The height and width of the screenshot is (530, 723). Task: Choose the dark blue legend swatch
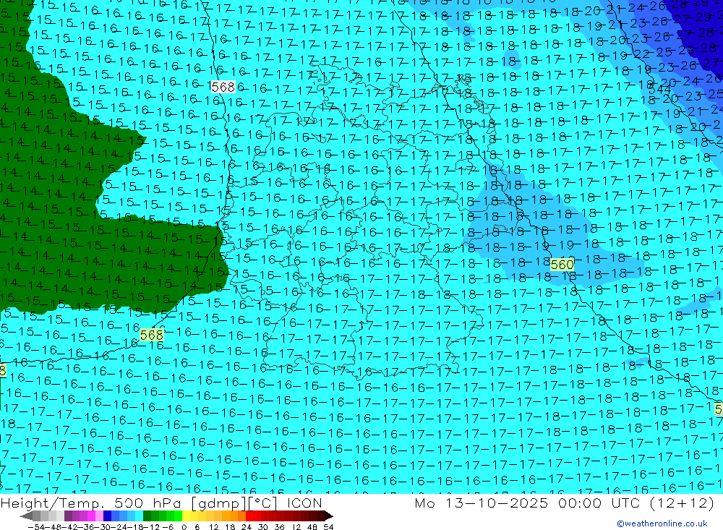108,516
